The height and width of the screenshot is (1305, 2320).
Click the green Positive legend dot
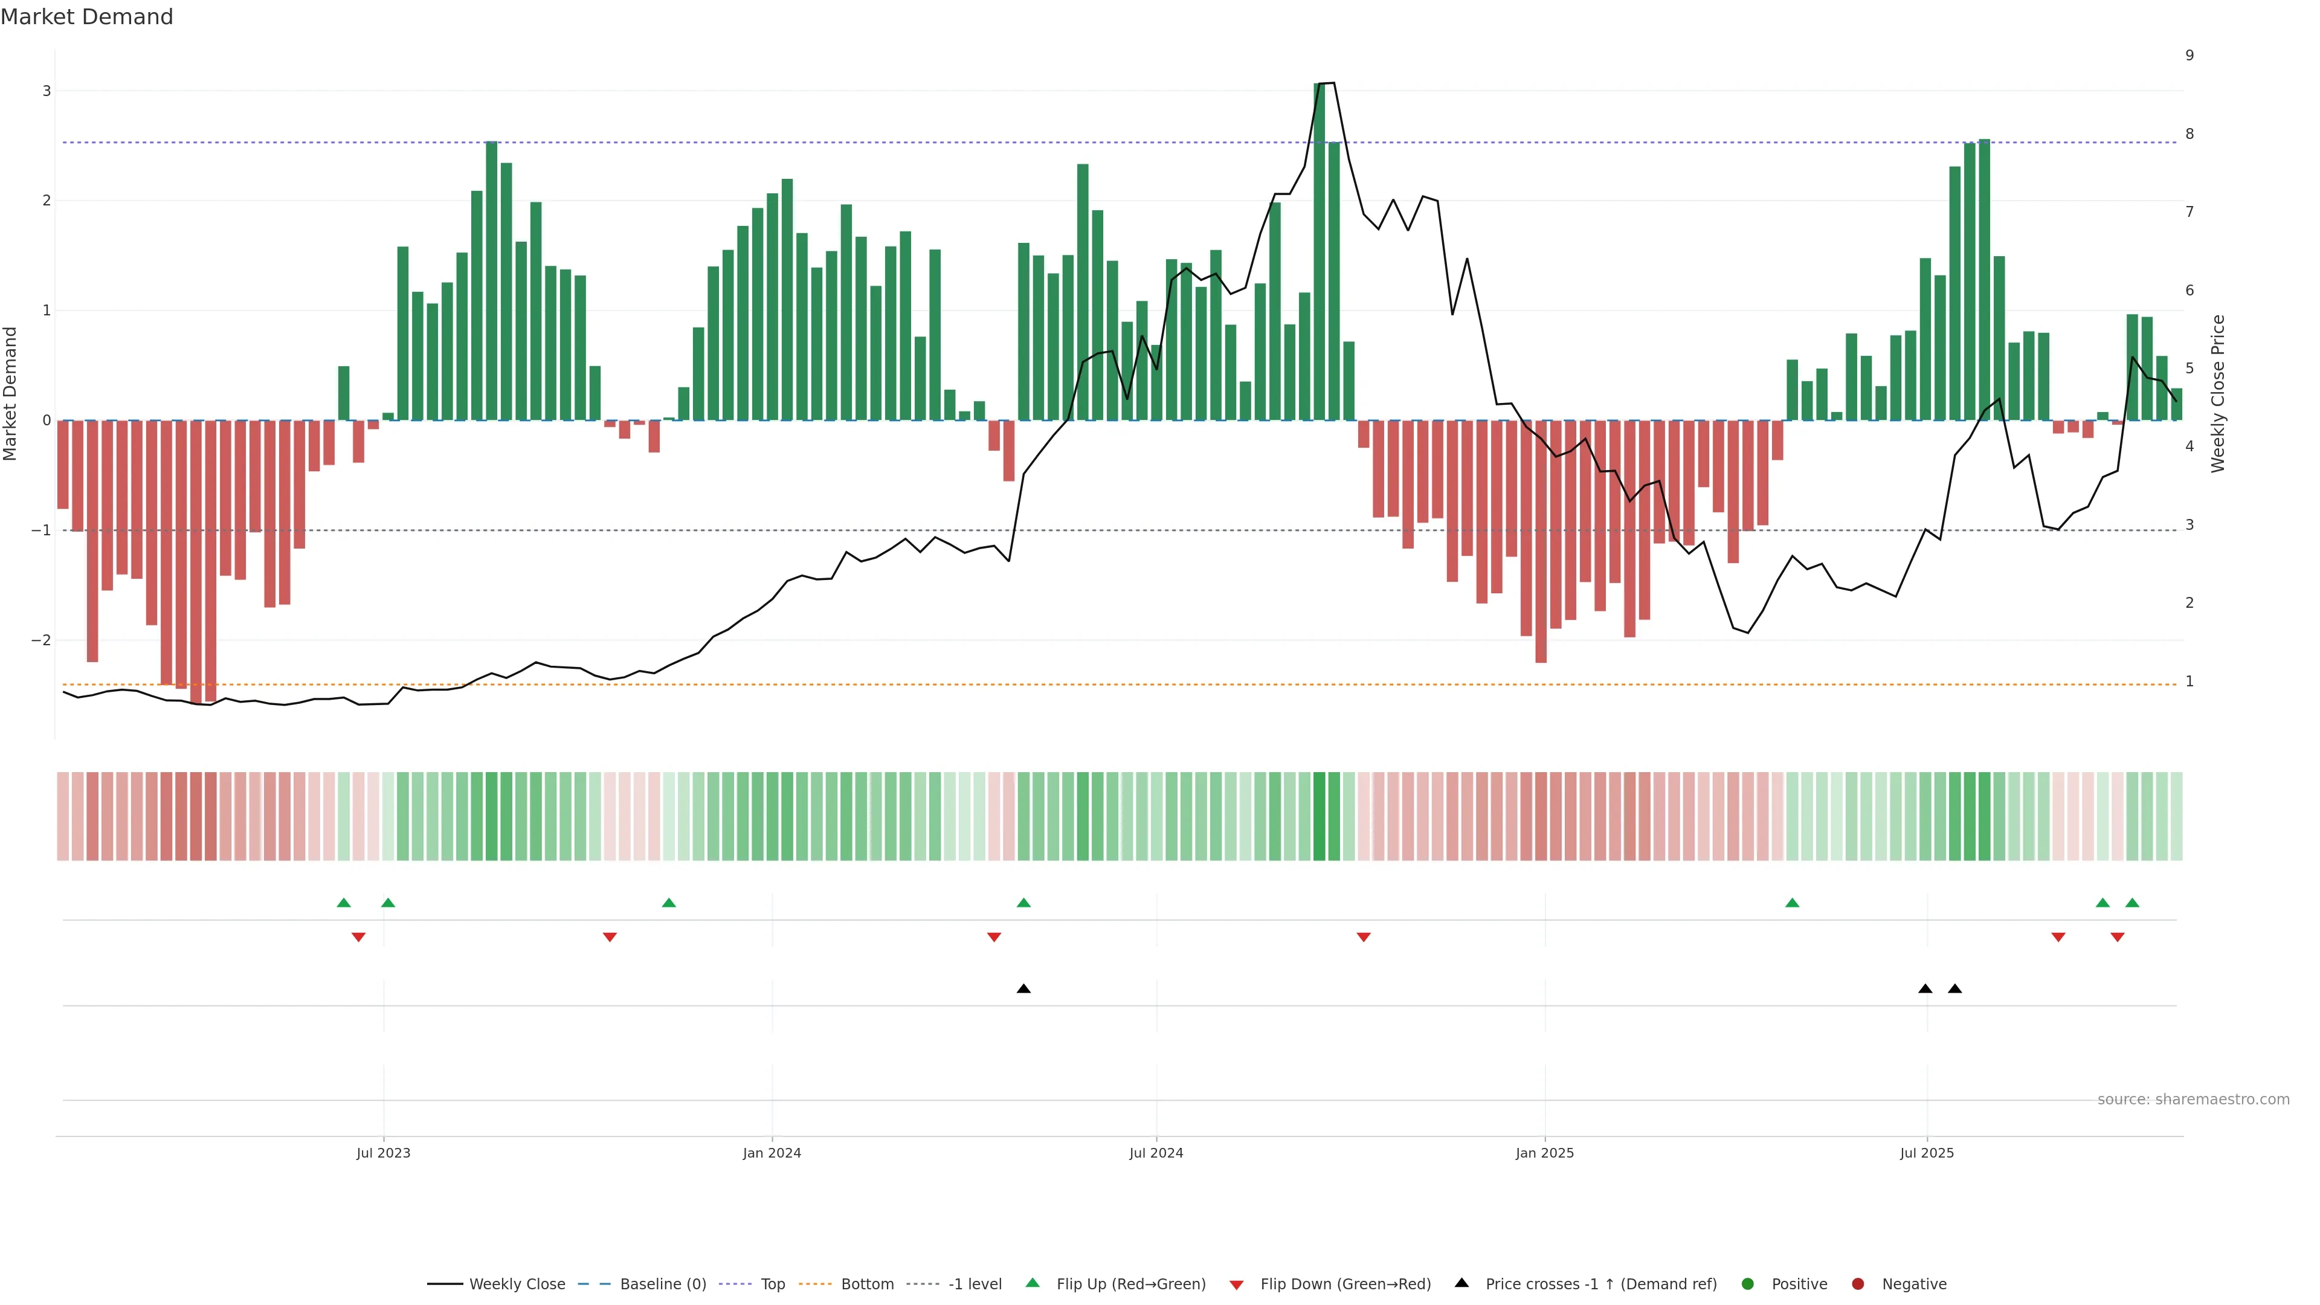coord(1748,1284)
